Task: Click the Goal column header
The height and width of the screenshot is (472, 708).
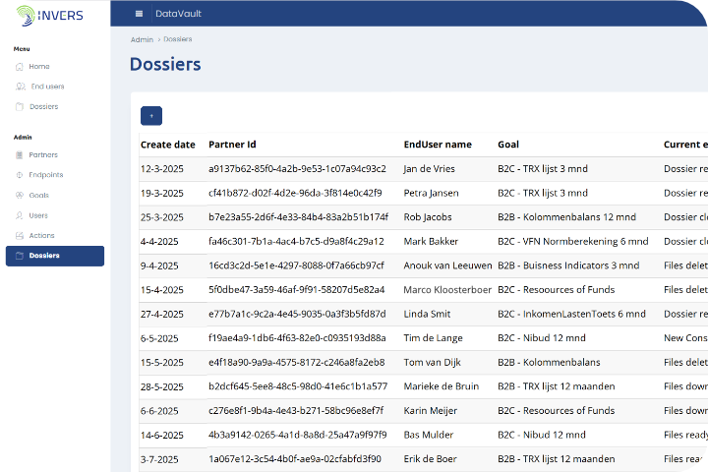Action: [x=508, y=145]
